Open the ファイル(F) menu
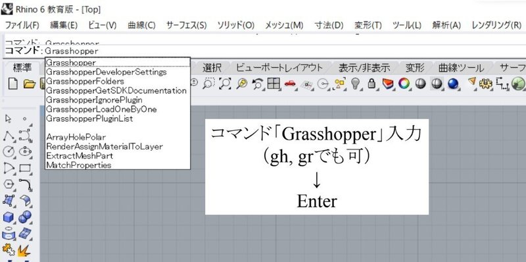Viewport: 526px width, 262px height. (x=22, y=26)
